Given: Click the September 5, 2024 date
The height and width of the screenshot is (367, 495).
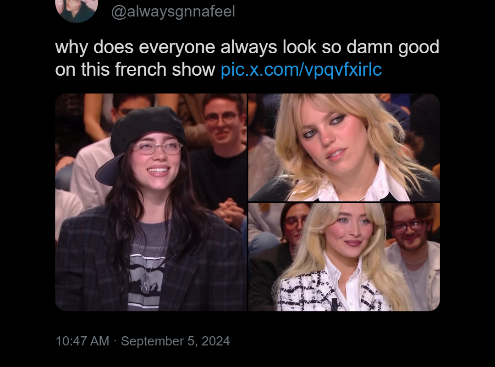Looking at the screenshot, I should [176, 341].
